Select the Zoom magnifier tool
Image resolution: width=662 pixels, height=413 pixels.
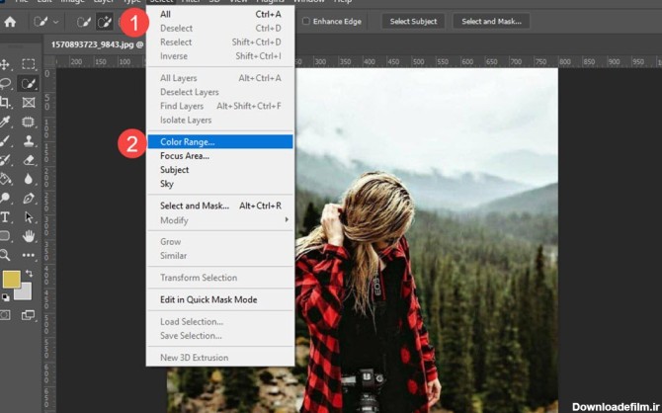click(5, 255)
